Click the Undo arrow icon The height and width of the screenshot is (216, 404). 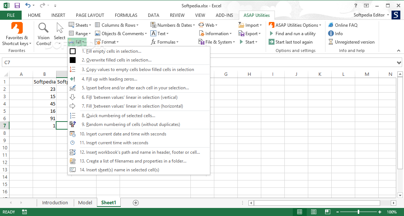(28, 5)
